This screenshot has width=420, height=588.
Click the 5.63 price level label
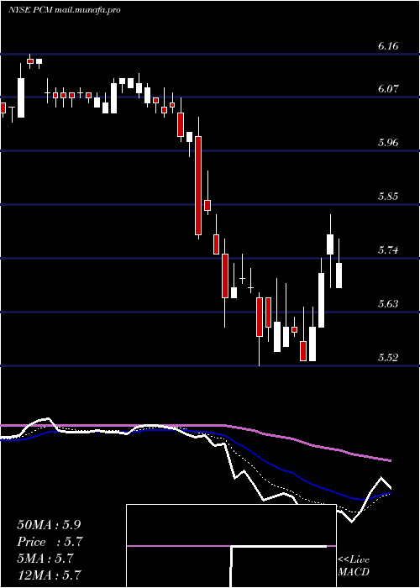click(x=388, y=304)
